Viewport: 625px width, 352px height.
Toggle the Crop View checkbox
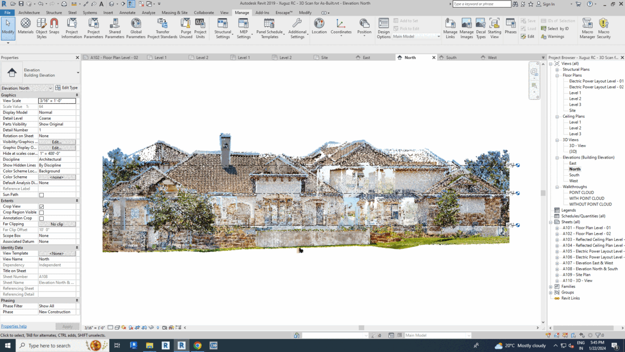(x=42, y=207)
